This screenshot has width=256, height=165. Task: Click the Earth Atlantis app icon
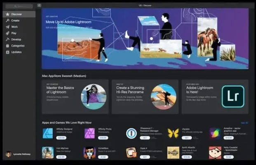pyautogui.click(x=173, y=152)
